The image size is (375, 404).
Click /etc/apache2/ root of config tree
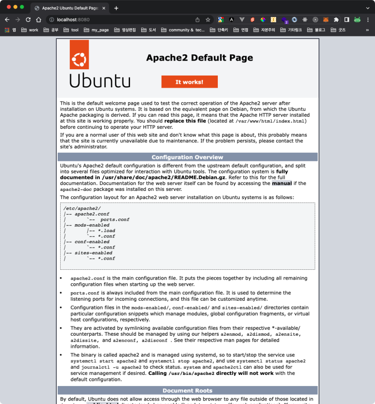click(82, 208)
